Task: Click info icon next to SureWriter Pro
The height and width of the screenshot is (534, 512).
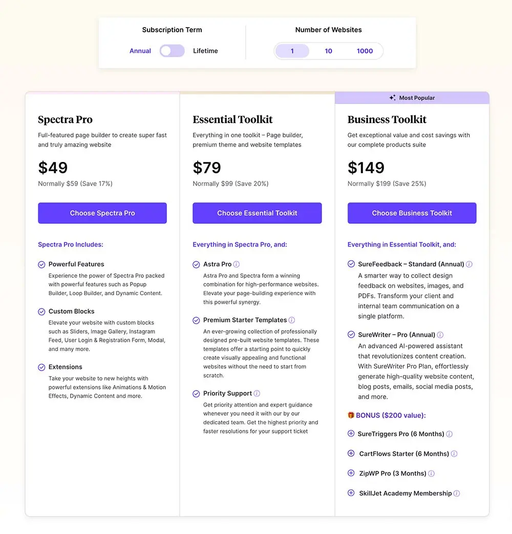Action: click(440, 335)
